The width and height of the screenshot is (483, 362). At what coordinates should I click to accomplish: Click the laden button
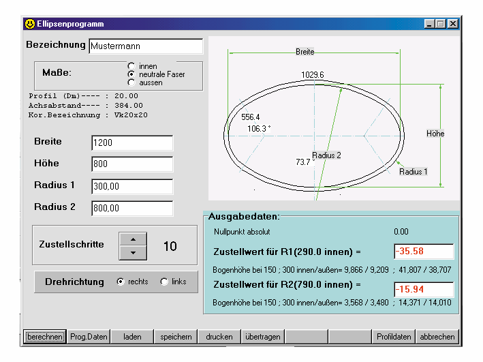[x=132, y=336]
